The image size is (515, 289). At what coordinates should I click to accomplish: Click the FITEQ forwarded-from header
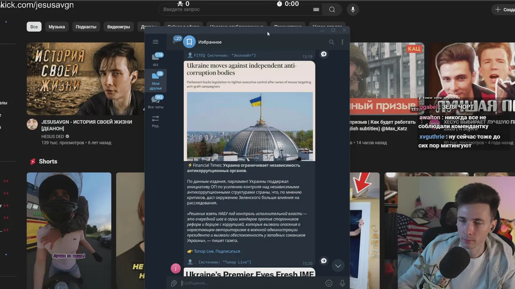tap(222, 55)
